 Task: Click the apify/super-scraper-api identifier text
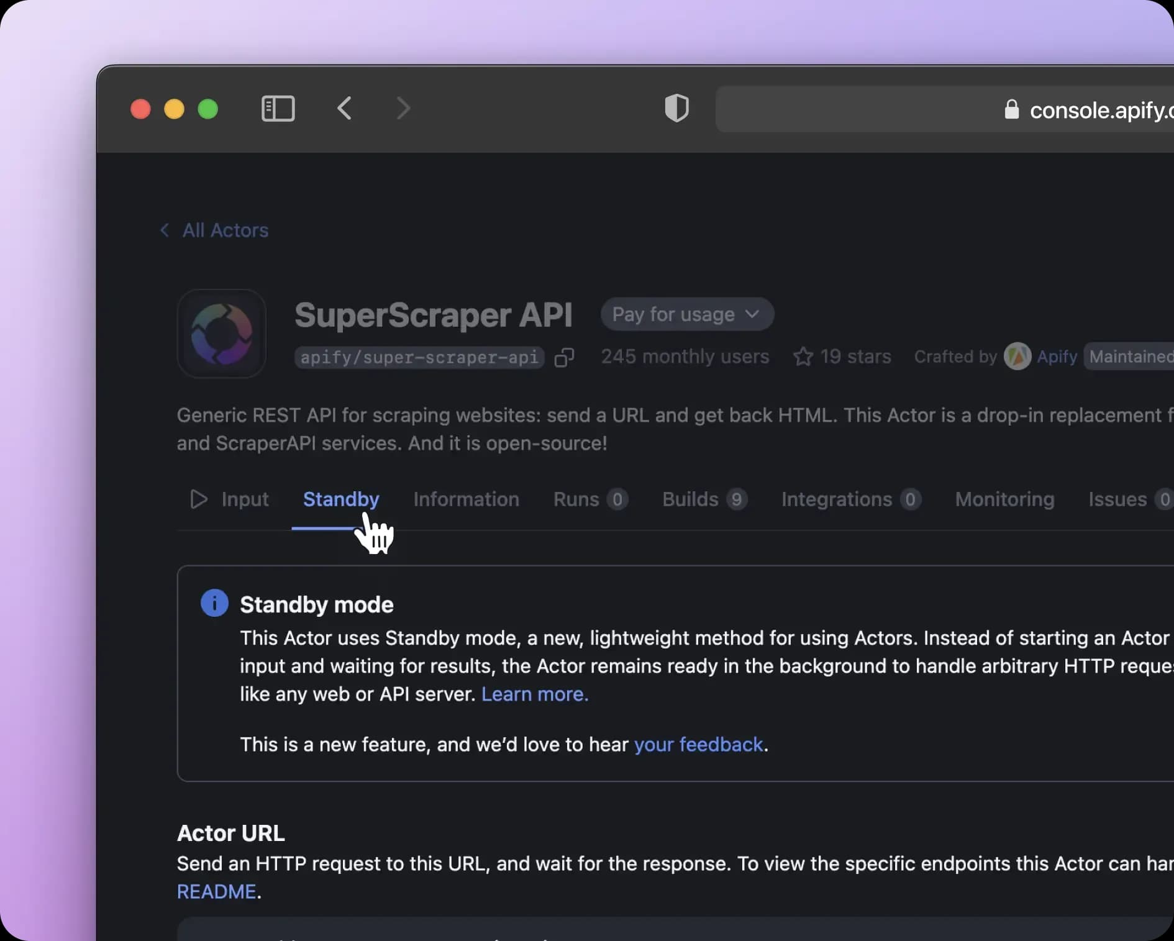click(419, 357)
